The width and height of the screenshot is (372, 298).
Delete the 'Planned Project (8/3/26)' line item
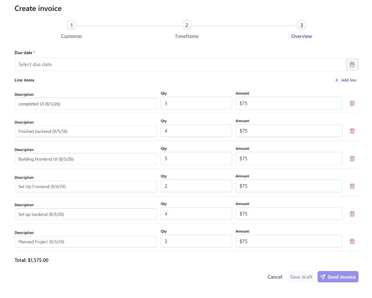(352, 241)
